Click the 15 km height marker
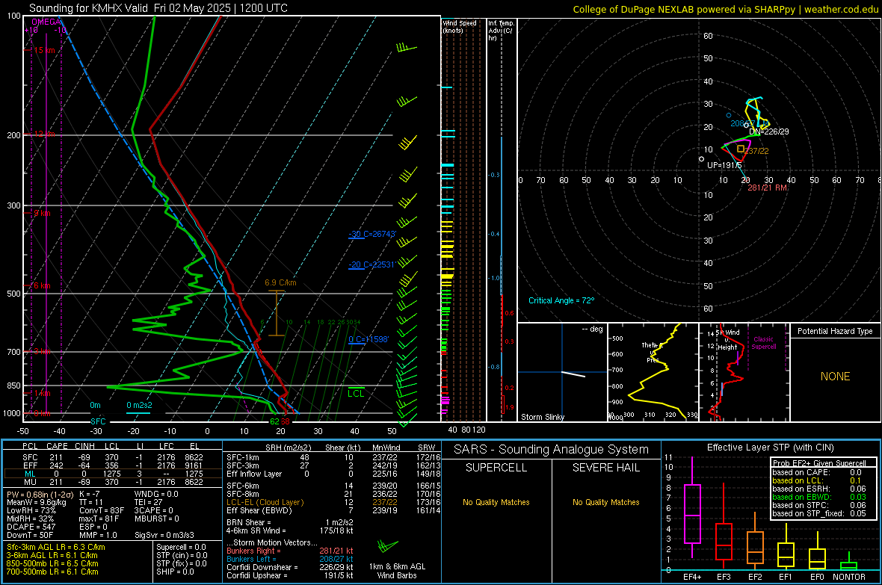The image size is (882, 585). coord(44,50)
